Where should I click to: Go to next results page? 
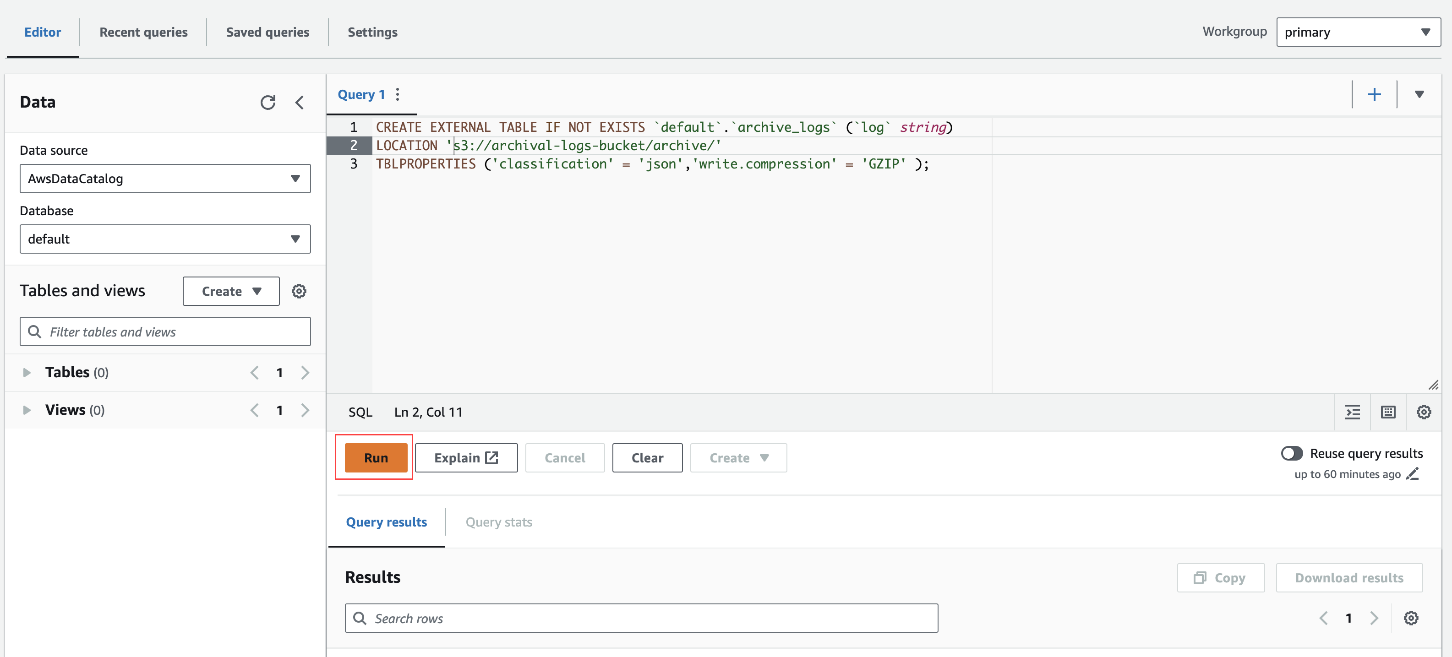pyautogui.click(x=1374, y=618)
